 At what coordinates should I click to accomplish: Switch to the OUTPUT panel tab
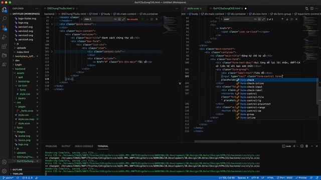(66, 146)
